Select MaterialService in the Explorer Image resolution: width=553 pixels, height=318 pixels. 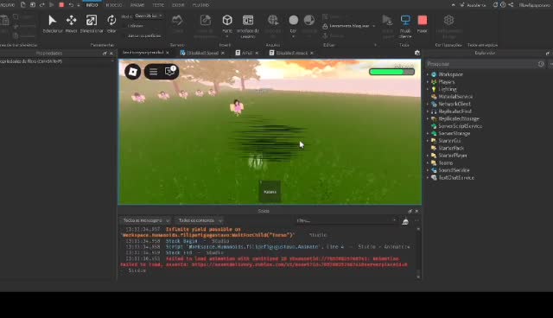click(x=455, y=97)
